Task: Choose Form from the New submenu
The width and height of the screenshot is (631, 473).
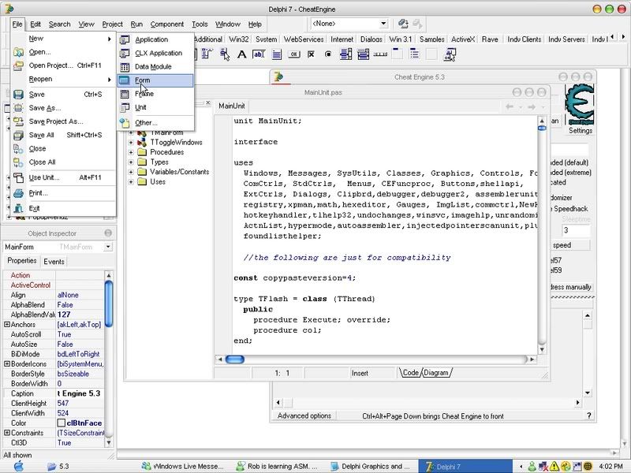Action: [155, 80]
